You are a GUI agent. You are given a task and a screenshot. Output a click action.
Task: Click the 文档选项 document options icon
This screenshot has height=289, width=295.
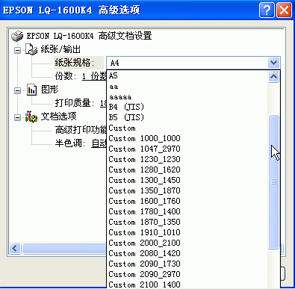click(x=31, y=116)
